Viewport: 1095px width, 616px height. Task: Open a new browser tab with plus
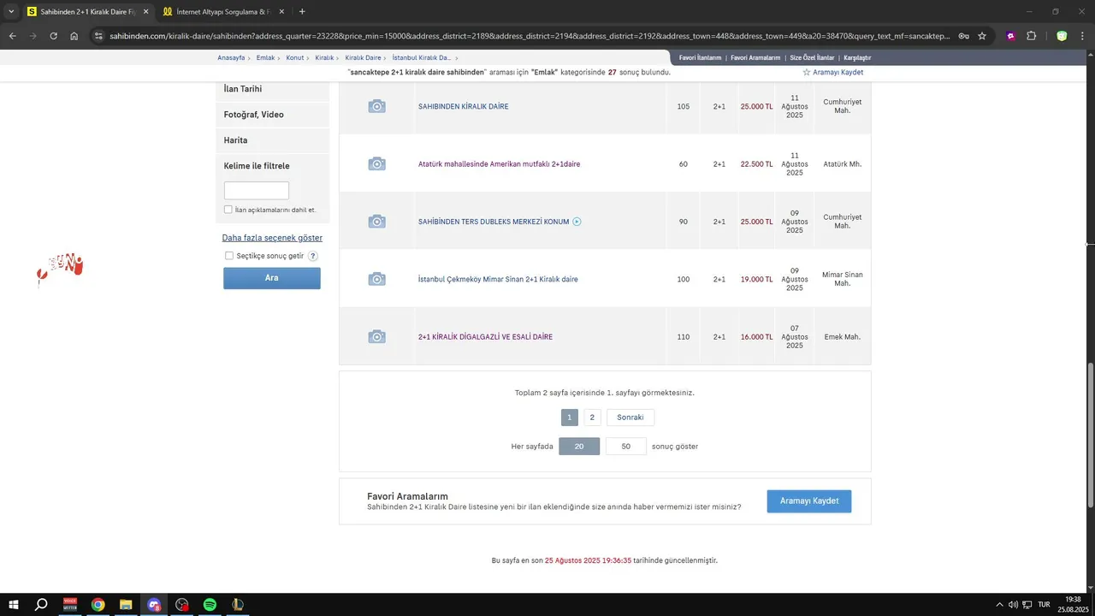coord(302,12)
